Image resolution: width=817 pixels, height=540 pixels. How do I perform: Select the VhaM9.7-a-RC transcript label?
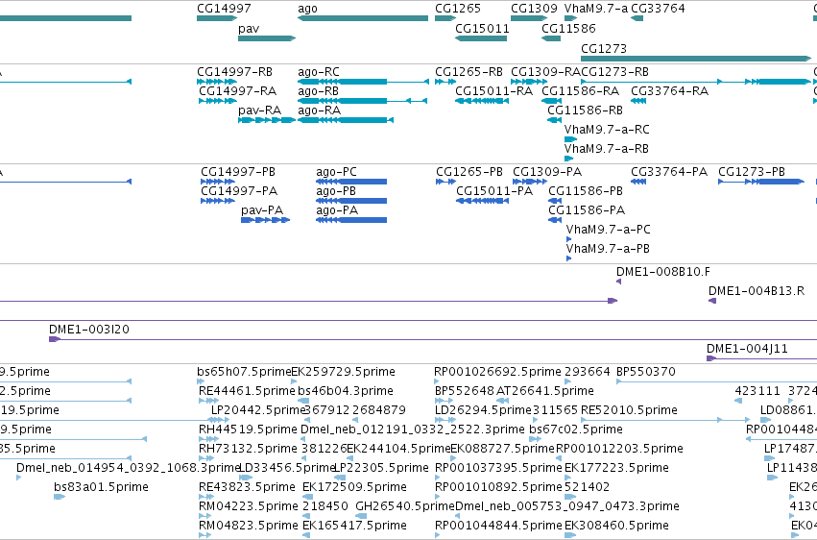pos(607,130)
